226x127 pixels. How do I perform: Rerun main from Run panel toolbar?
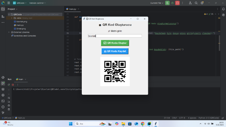(9, 85)
